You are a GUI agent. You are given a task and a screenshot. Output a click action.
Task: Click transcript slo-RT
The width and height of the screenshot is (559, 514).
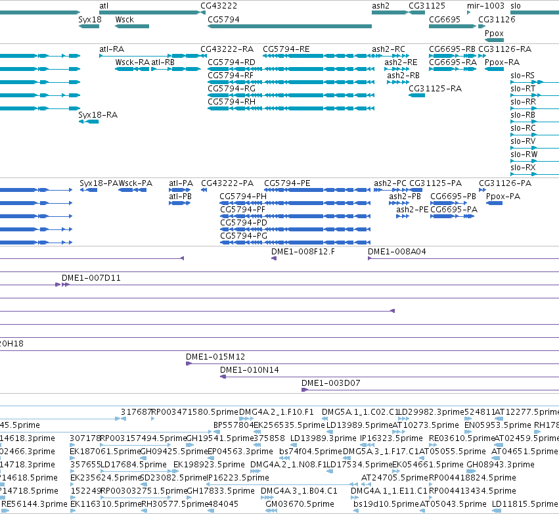point(523,89)
